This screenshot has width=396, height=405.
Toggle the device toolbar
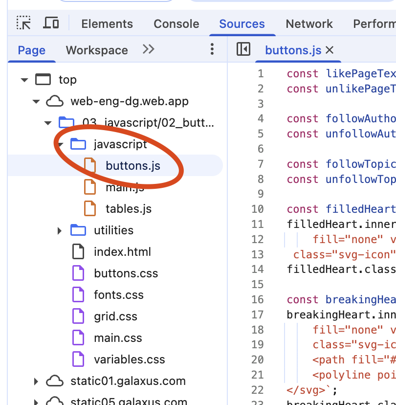point(50,22)
